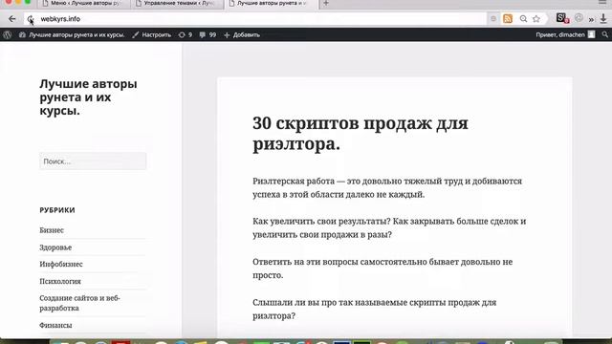Image resolution: width=612 pixels, height=344 pixels.
Task: Open the 'Психология' category
Action: pos(60,281)
